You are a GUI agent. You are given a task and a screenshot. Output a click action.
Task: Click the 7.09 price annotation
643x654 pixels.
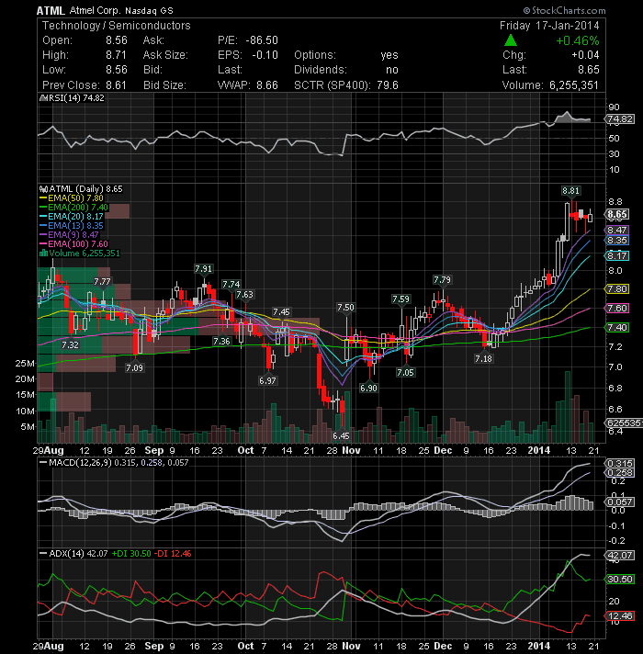tap(134, 367)
